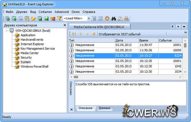
Task: Select the Windows PowerShell log
Action: coord(34,67)
